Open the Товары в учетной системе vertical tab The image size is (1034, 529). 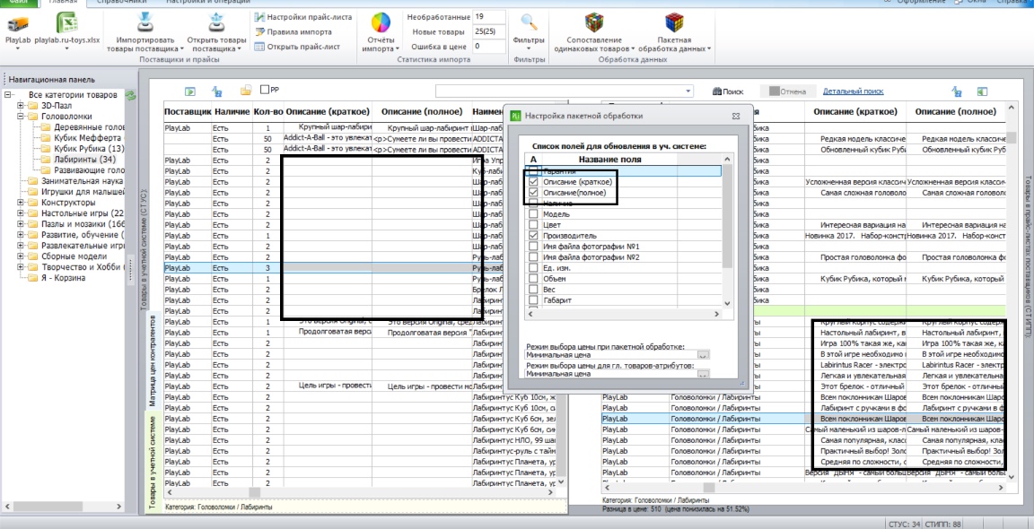point(153,462)
